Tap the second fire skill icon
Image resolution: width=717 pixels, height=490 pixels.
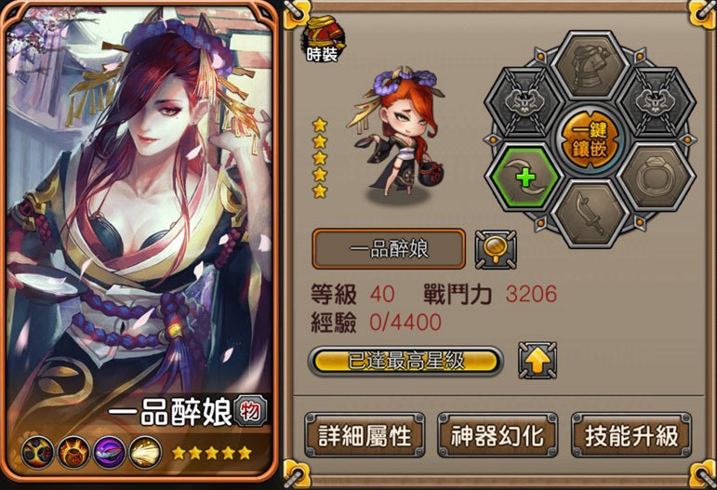[73, 453]
